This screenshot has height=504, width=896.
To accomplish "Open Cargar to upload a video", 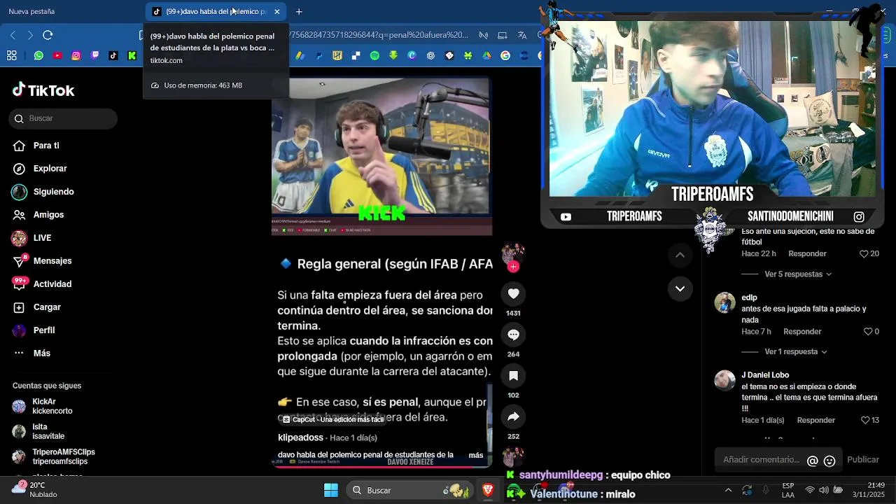I will (37, 307).
